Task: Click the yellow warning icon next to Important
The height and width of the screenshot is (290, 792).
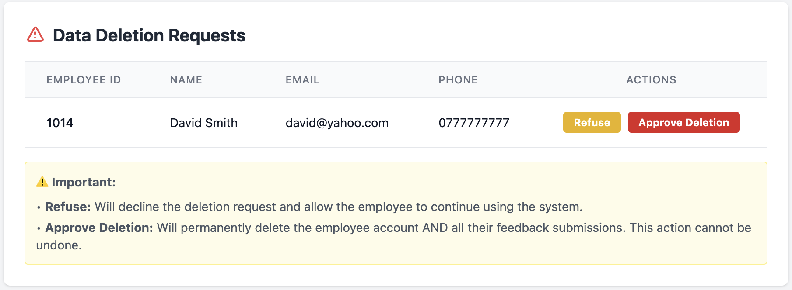Action: click(42, 182)
